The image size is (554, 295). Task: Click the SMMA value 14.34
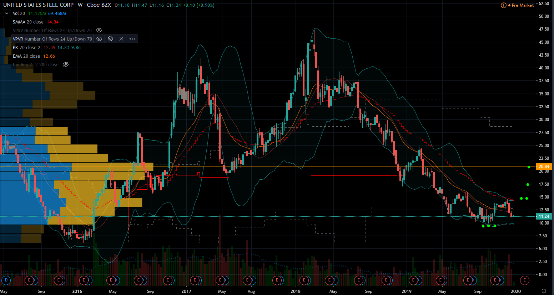pyautogui.click(x=53, y=22)
